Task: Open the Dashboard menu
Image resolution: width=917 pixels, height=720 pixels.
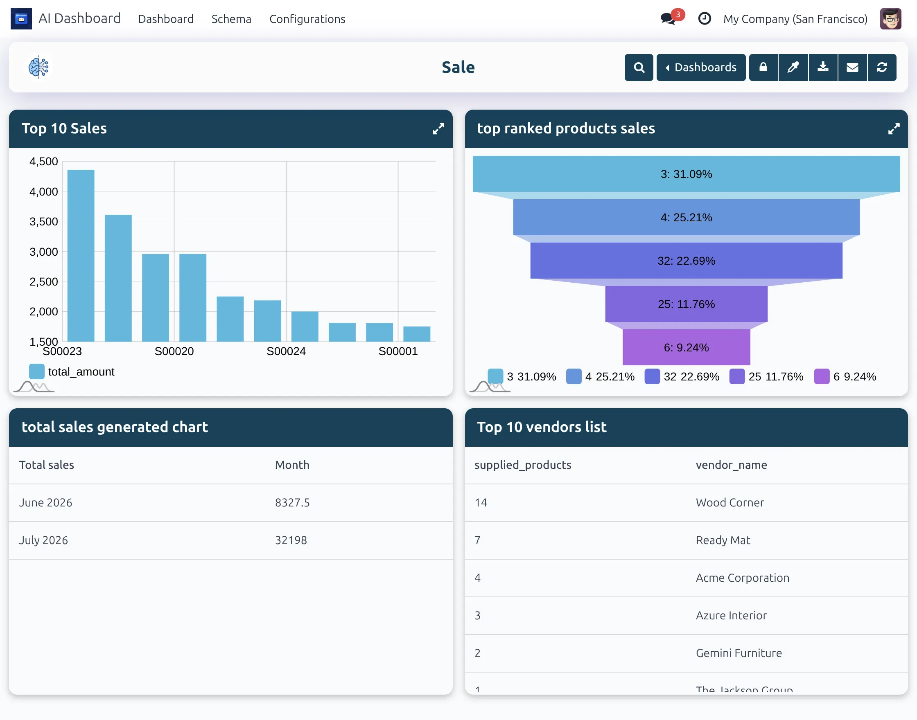Action: click(x=166, y=19)
